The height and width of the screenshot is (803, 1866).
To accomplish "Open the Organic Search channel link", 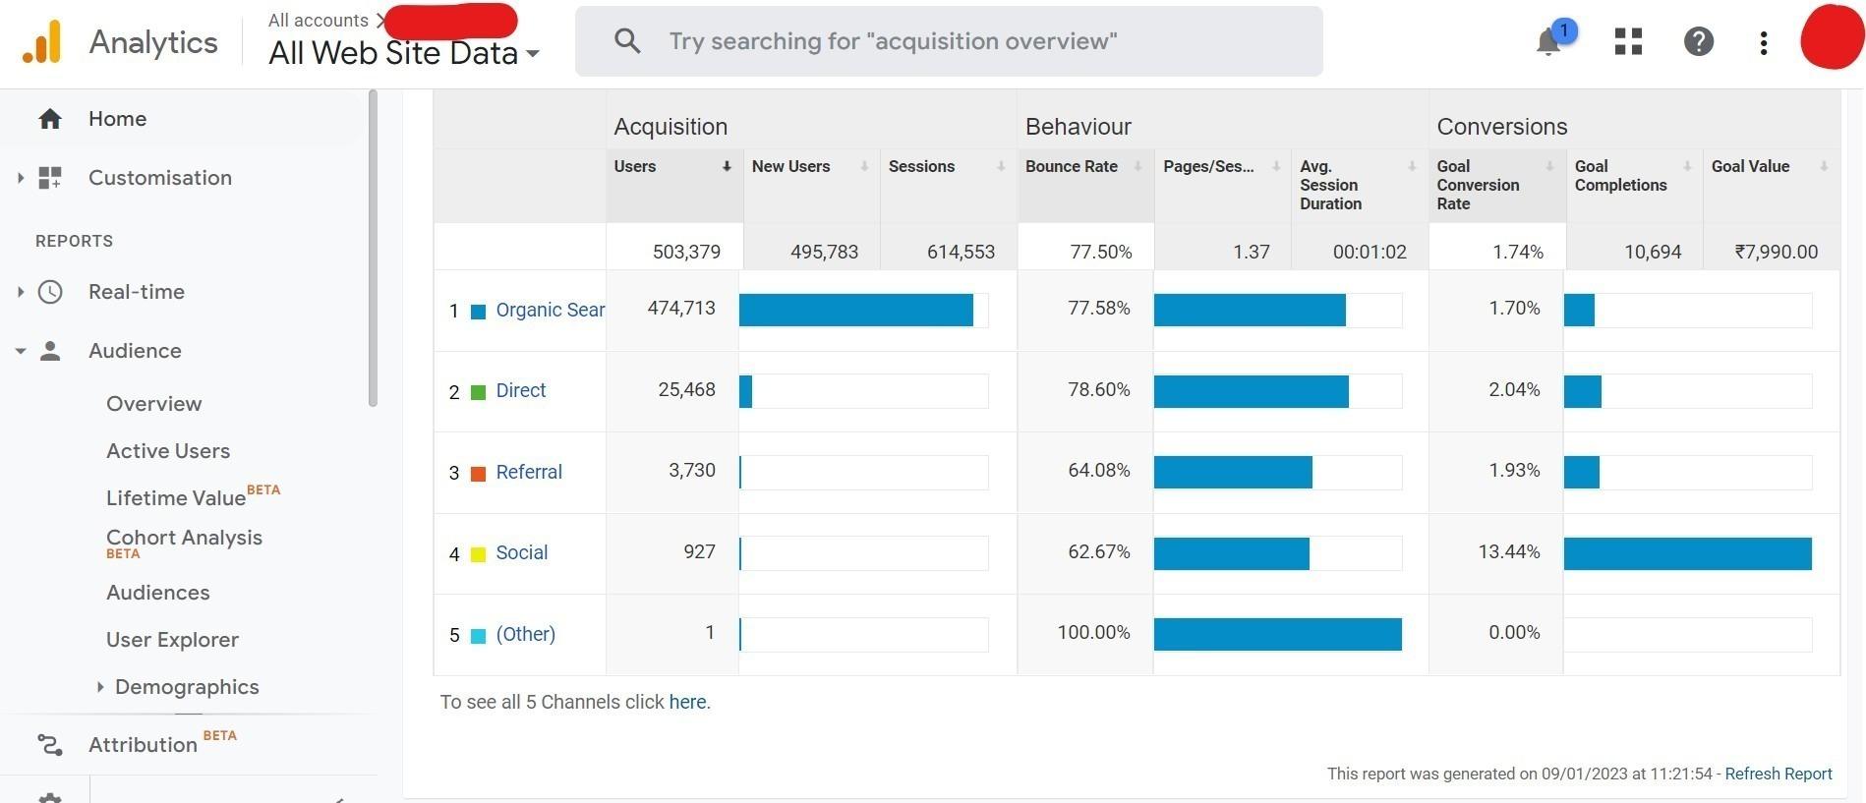I will click(550, 311).
